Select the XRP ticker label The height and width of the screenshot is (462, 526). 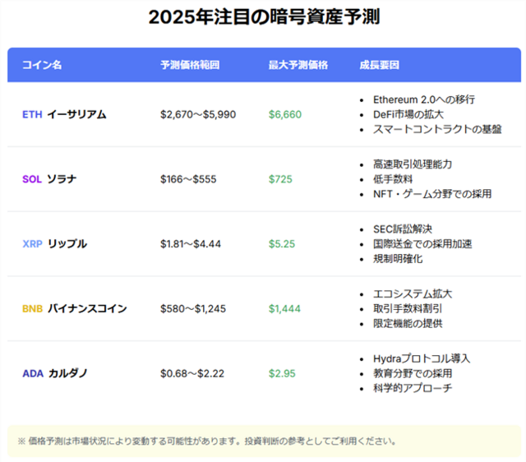tap(33, 244)
